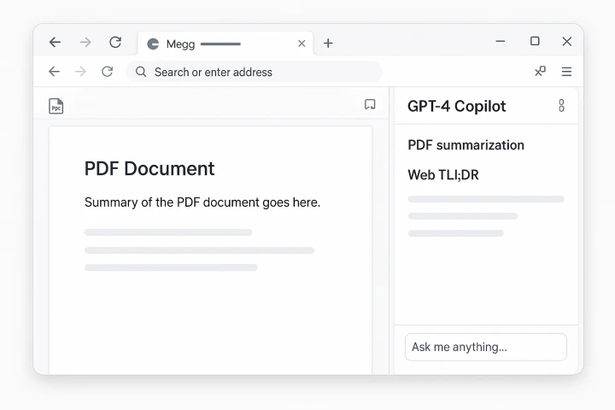Click the title bar reload icon
The width and height of the screenshot is (615, 410).
click(115, 42)
